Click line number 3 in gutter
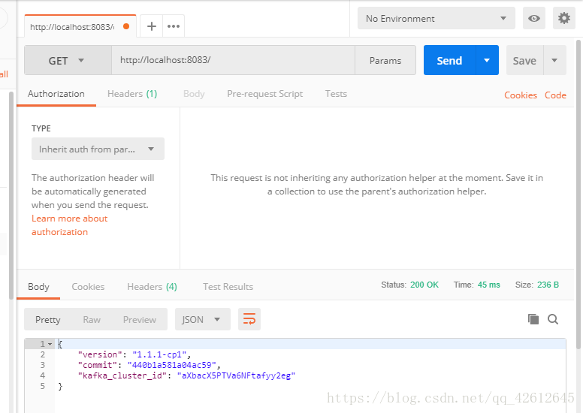Viewport: 583px width, 413px height. 42,365
